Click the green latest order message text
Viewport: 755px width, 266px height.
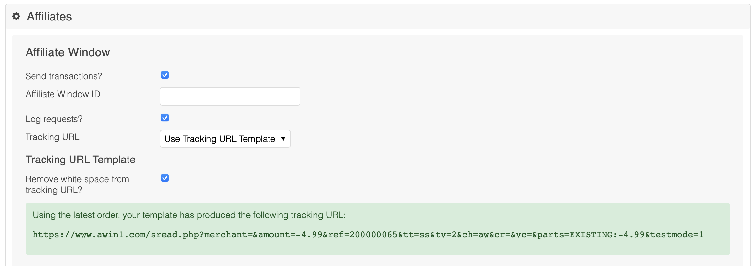[x=189, y=215]
